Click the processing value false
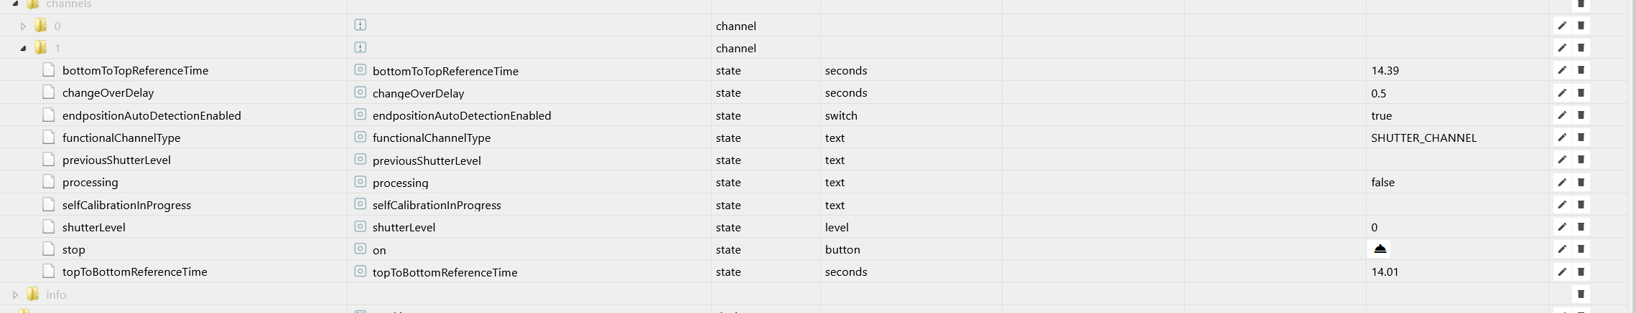This screenshot has height=313, width=1636. (1382, 182)
